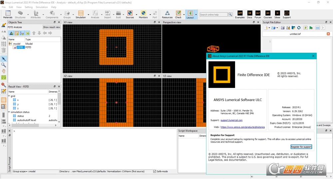Image resolution: width=333 pixels, height=179 pixels.
Task: Open the Forum ALF icon
Action: pyautogui.click(x=258, y=13)
